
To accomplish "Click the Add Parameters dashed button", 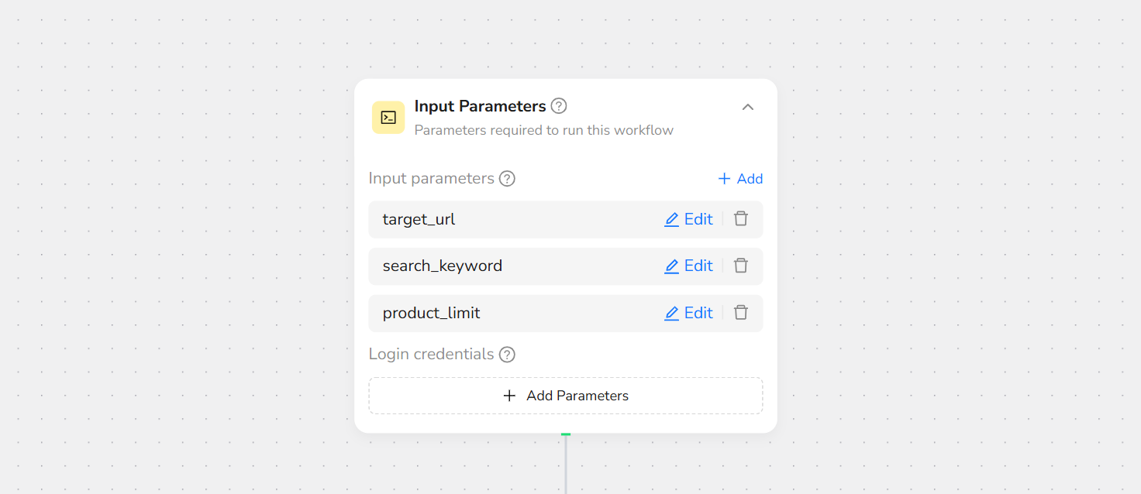I will pyautogui.click(x=566, y=396).
